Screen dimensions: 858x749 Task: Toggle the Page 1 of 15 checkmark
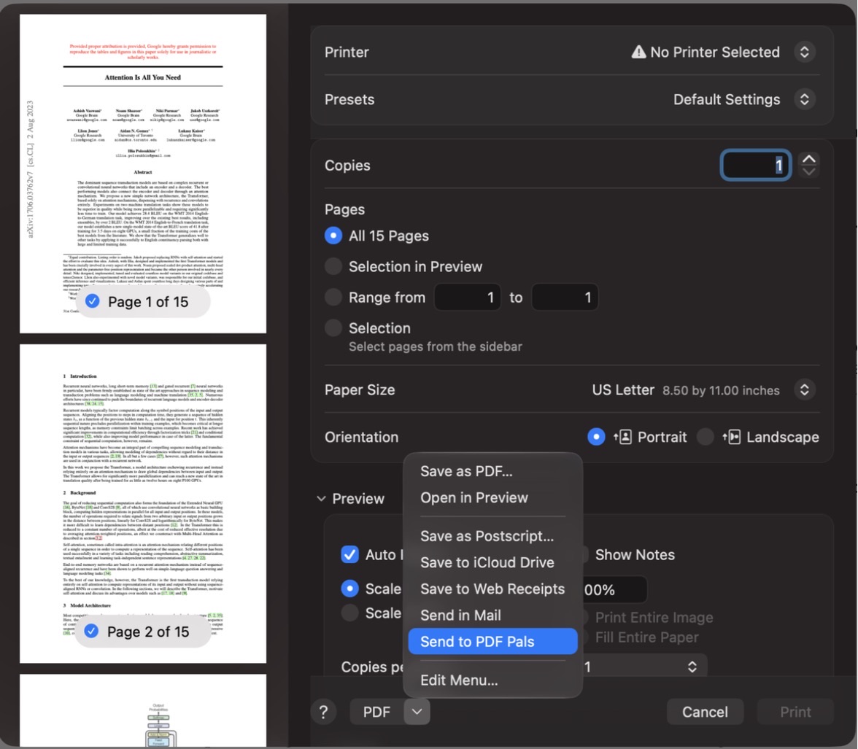92,301
